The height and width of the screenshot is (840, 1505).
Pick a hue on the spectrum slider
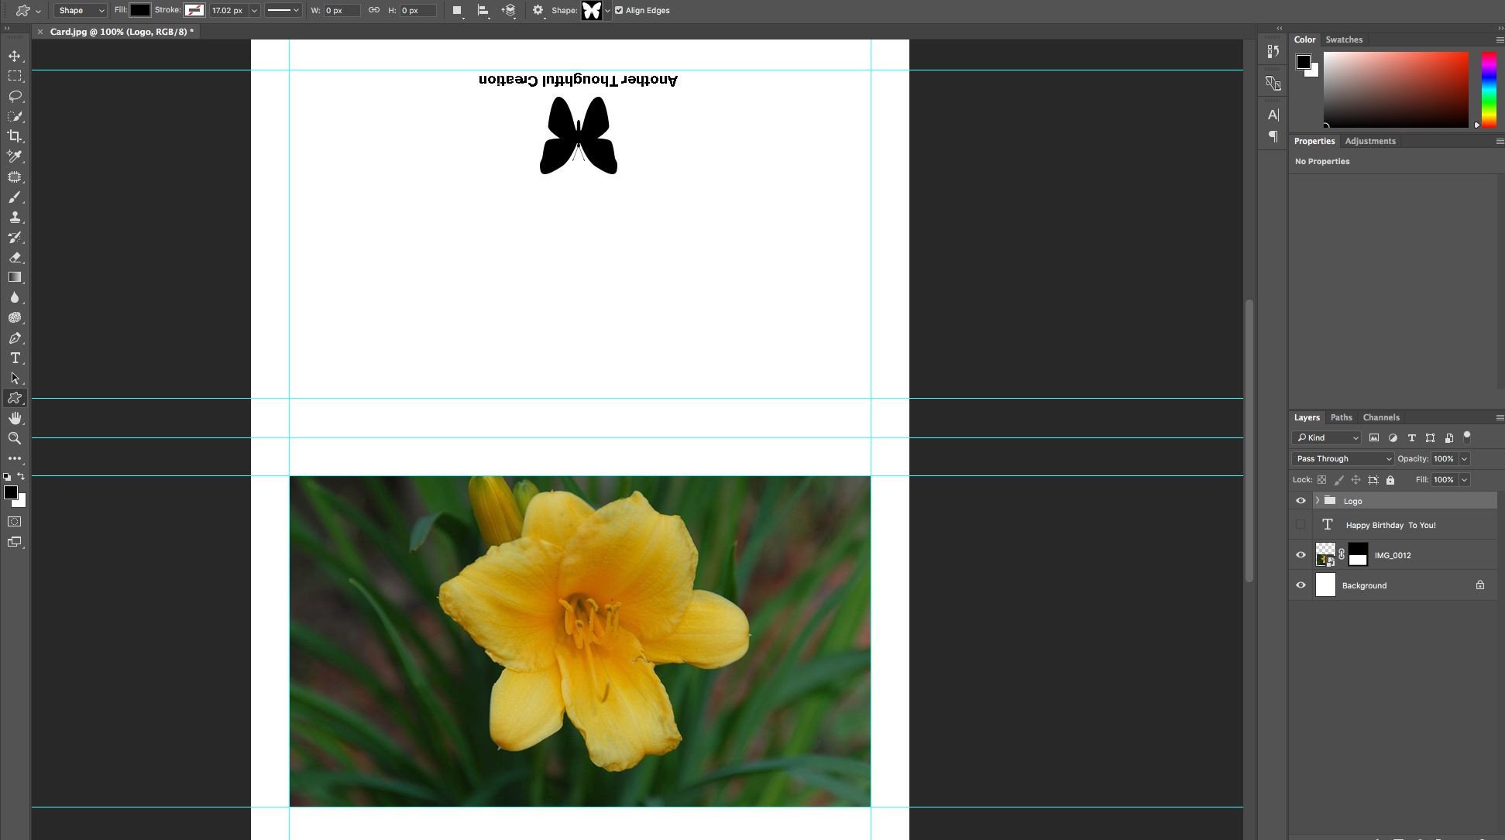click(x=1489, y=90)
